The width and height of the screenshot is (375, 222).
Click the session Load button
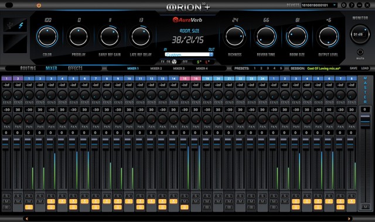point(364,68)
